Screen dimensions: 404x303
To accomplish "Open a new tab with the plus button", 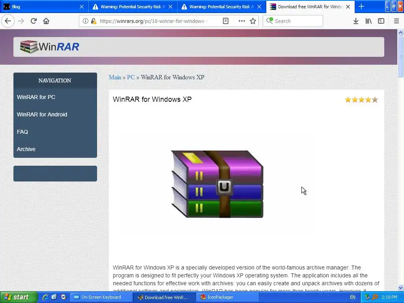I will tap(361, 6).
